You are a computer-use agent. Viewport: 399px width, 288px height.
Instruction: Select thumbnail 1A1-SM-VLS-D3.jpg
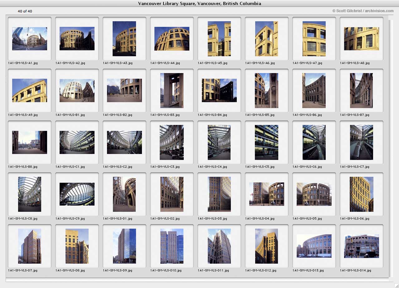tap(219, 194)
